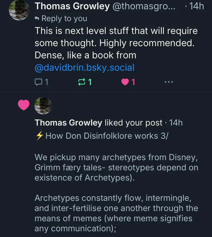212x237 pixels.
Task: Open the @davidbrin.bsky.social mention link
Action: pos(85,68)
